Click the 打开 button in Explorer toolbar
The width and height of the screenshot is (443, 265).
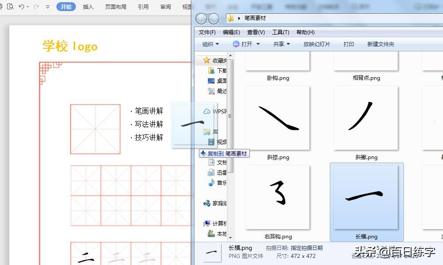[x=243, y=44]
